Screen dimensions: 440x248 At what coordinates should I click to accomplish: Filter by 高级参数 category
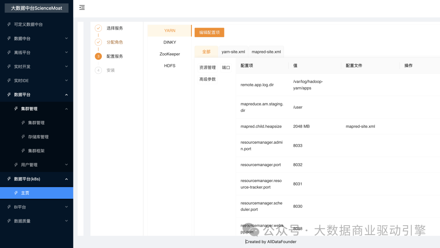pos(207,79)
